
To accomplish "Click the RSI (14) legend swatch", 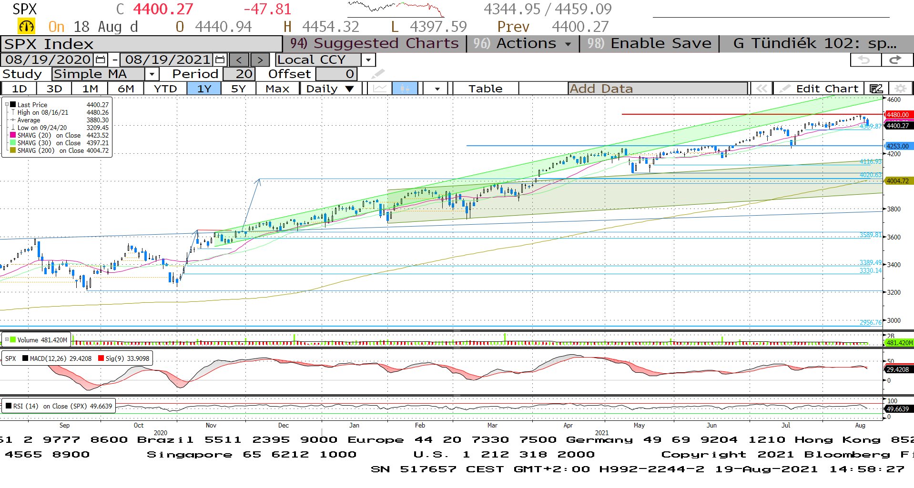I will pyautogui.click(x=9, y=406).
